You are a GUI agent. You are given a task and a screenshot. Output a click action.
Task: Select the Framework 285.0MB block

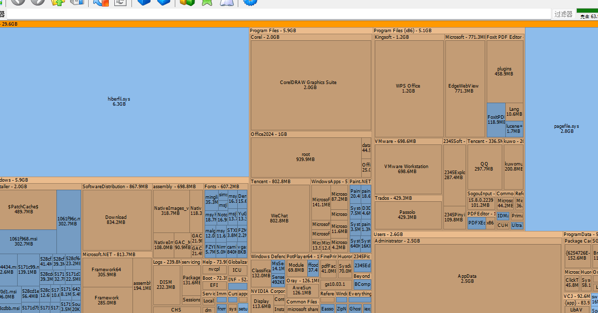(107, 300)
